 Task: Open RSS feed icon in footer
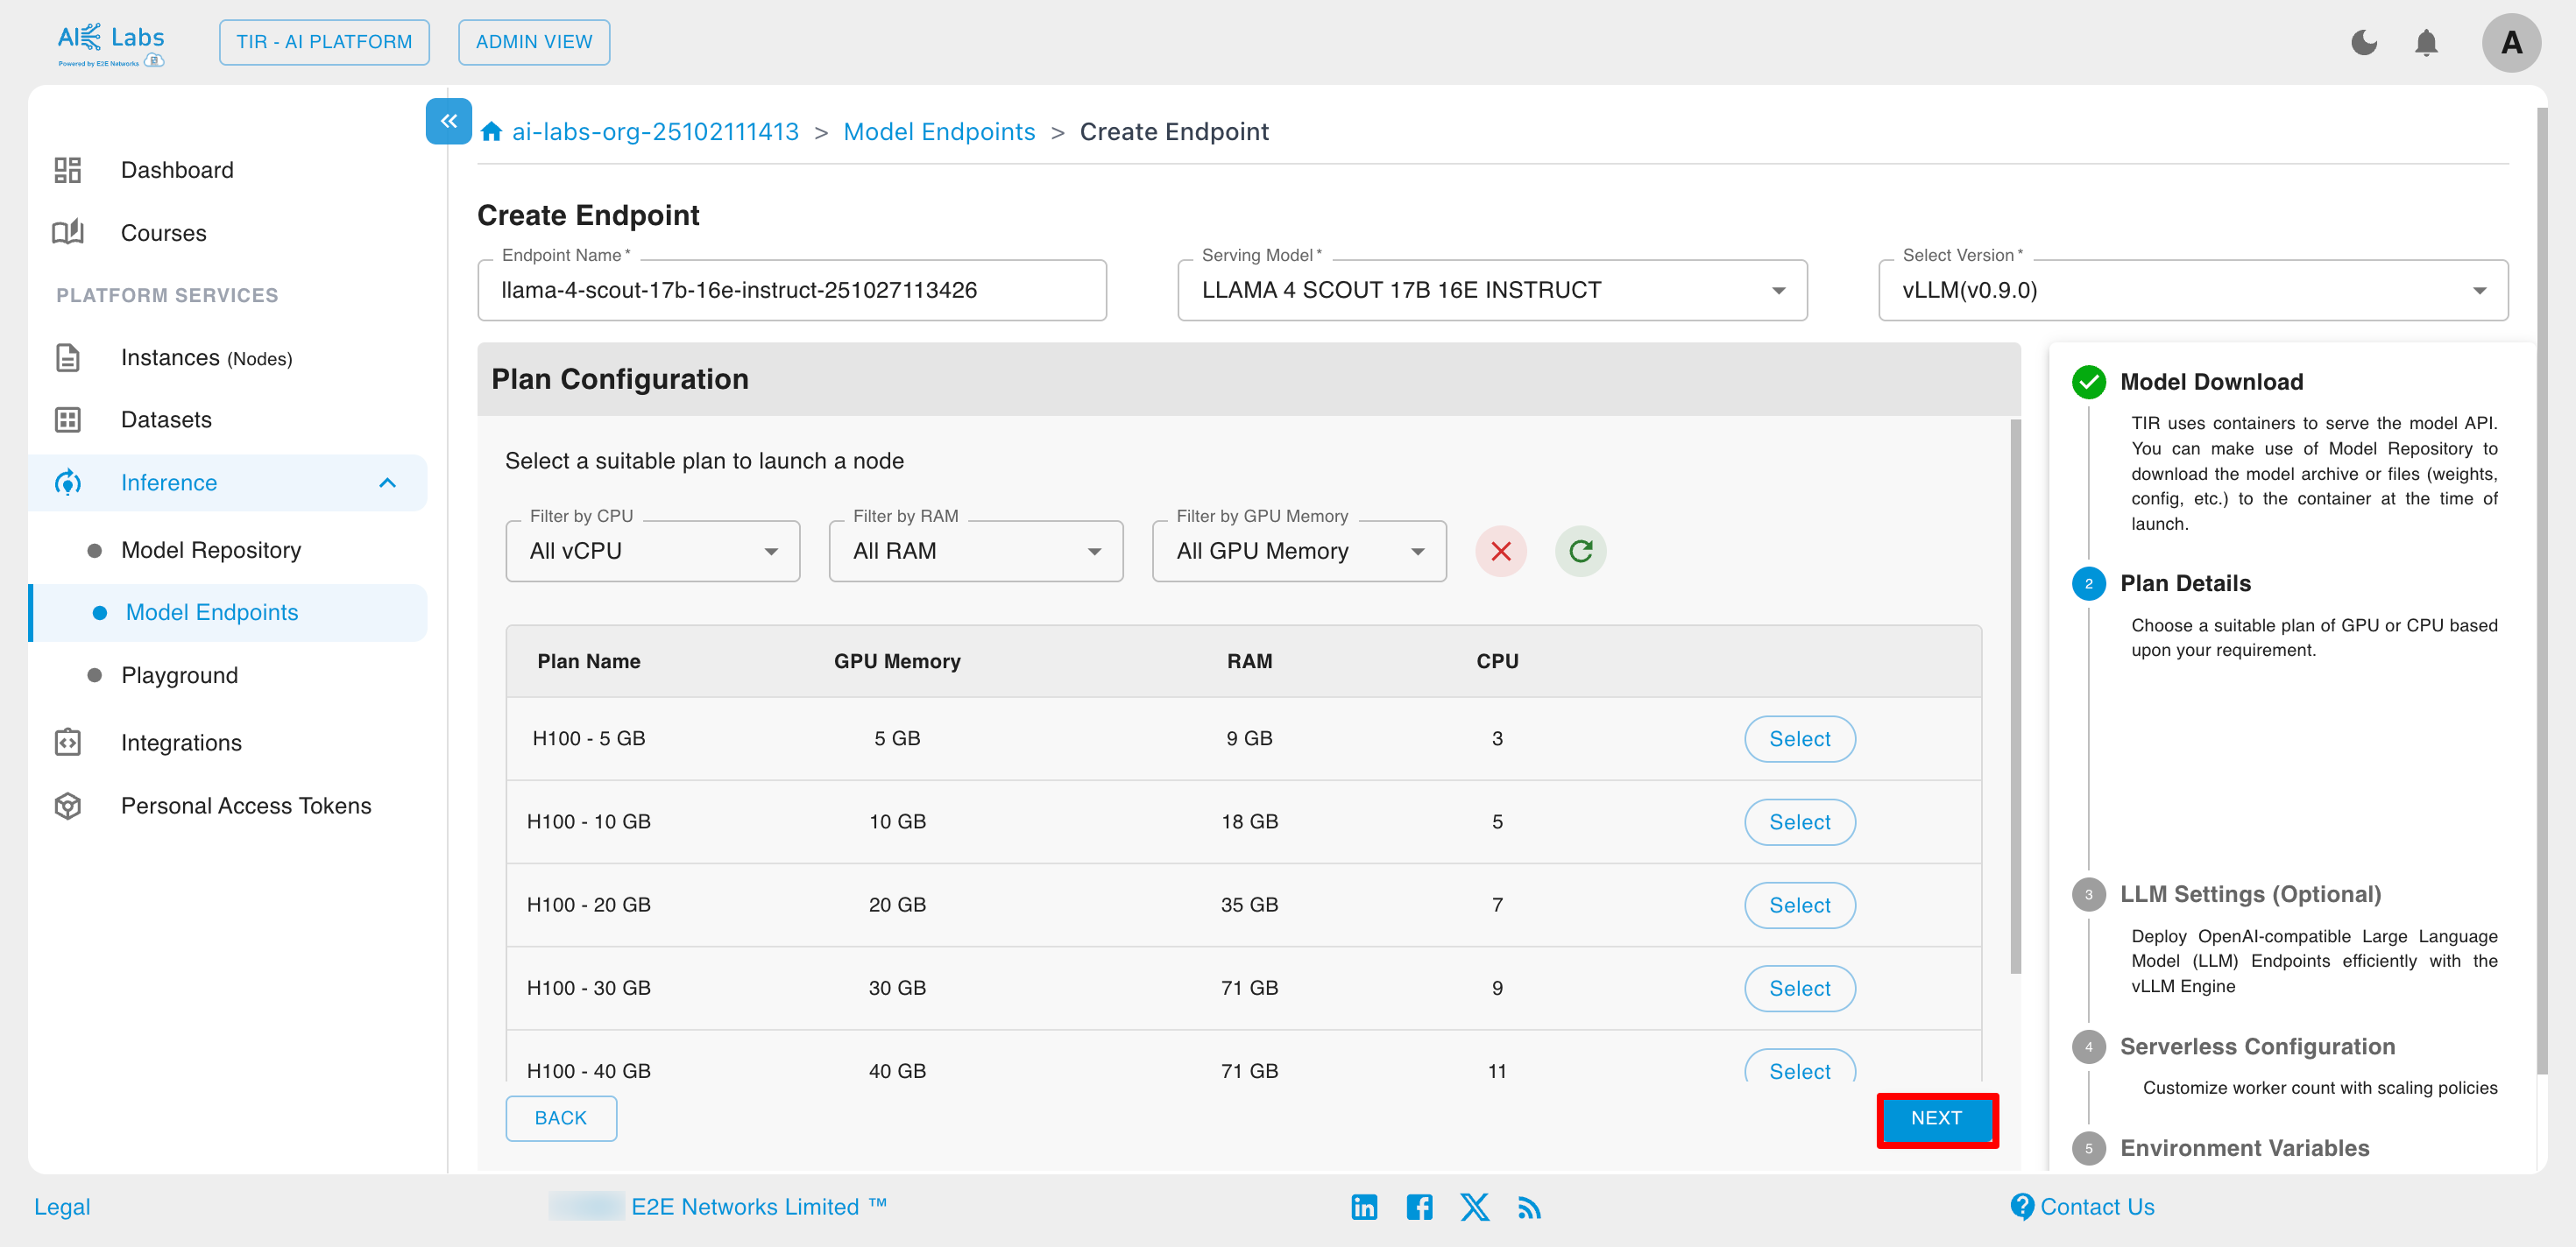point(1529,1208)
